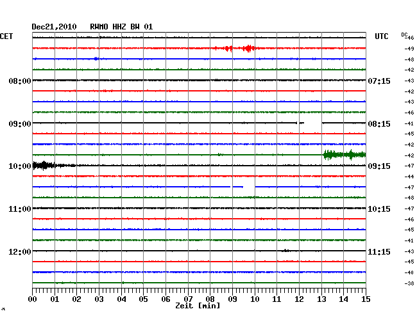Click the small blue spike near minute 3
The height and width of the screenshot is (316, 417).
pos(96,59)
